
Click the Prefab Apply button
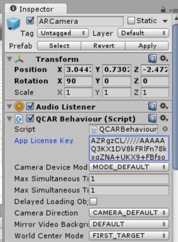tap(147, 46)
